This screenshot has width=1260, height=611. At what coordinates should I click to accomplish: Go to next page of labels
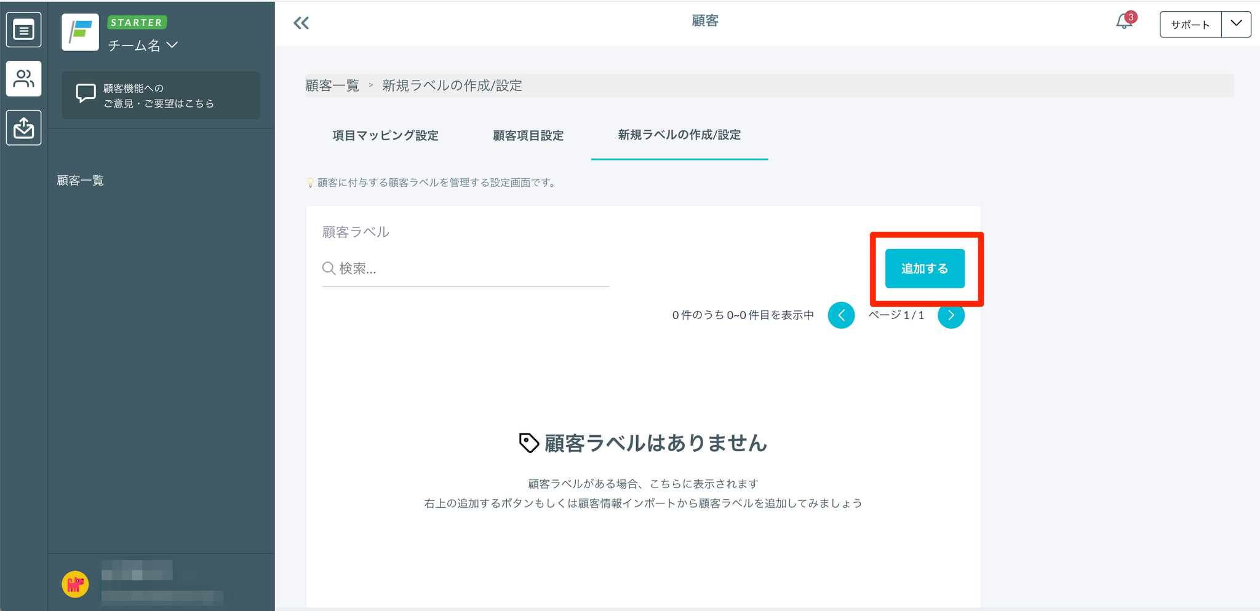pyautogui.click(x=951, y=315)
